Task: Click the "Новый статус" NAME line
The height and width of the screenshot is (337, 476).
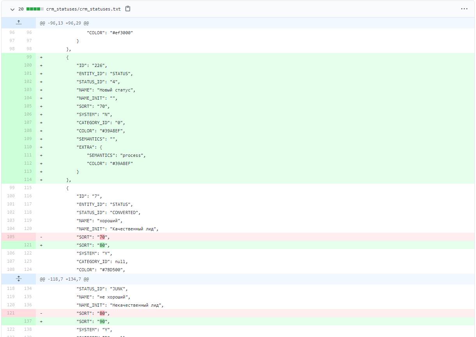Action: click(x=106, y=90)
